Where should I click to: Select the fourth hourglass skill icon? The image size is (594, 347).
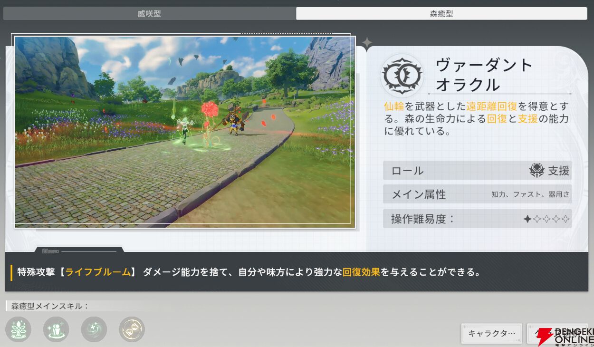coord(132,329)
